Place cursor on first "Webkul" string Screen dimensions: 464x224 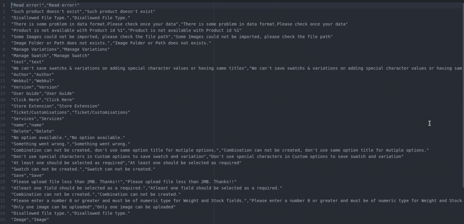(21, 81)
